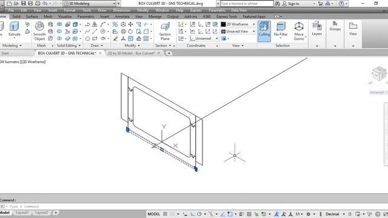The image size is (388, 218).
Task: Click the Save icon in quick access toolbar
Action: [x=24, y=4]
